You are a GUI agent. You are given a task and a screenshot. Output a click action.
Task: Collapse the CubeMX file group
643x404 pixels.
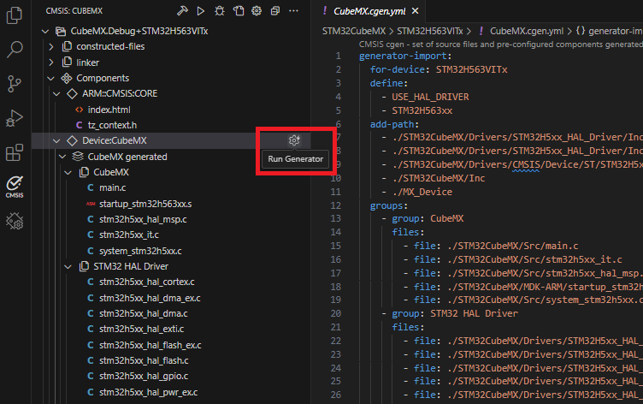[x=68, y=172]
